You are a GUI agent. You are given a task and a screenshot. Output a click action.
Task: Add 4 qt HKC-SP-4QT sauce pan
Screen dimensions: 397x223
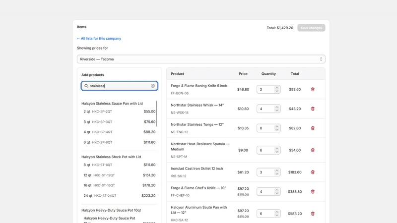click(x=120, y=132)
